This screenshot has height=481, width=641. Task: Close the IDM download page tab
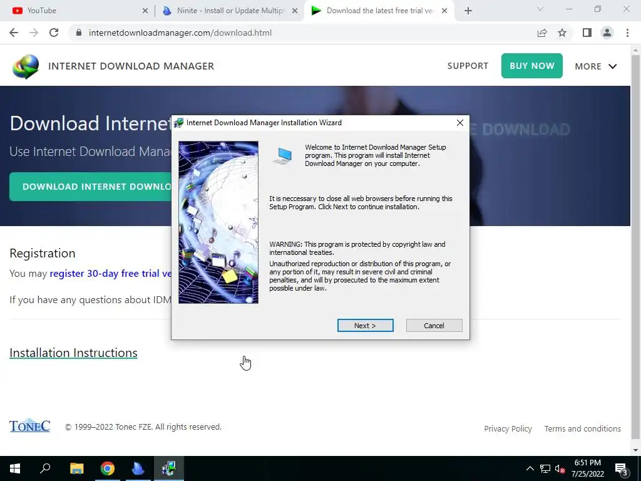[x=444, y=11]
